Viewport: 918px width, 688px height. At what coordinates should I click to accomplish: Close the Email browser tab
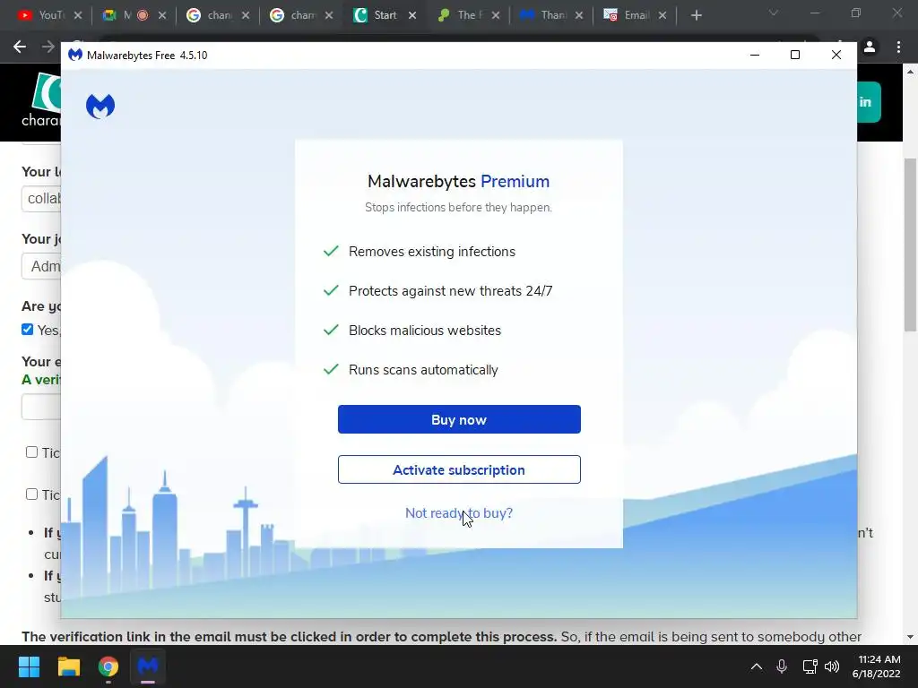663,15
